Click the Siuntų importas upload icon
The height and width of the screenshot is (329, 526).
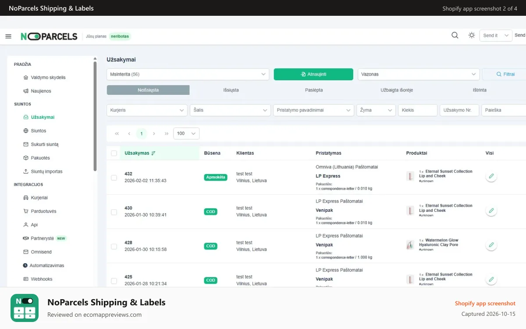[25, 172]
